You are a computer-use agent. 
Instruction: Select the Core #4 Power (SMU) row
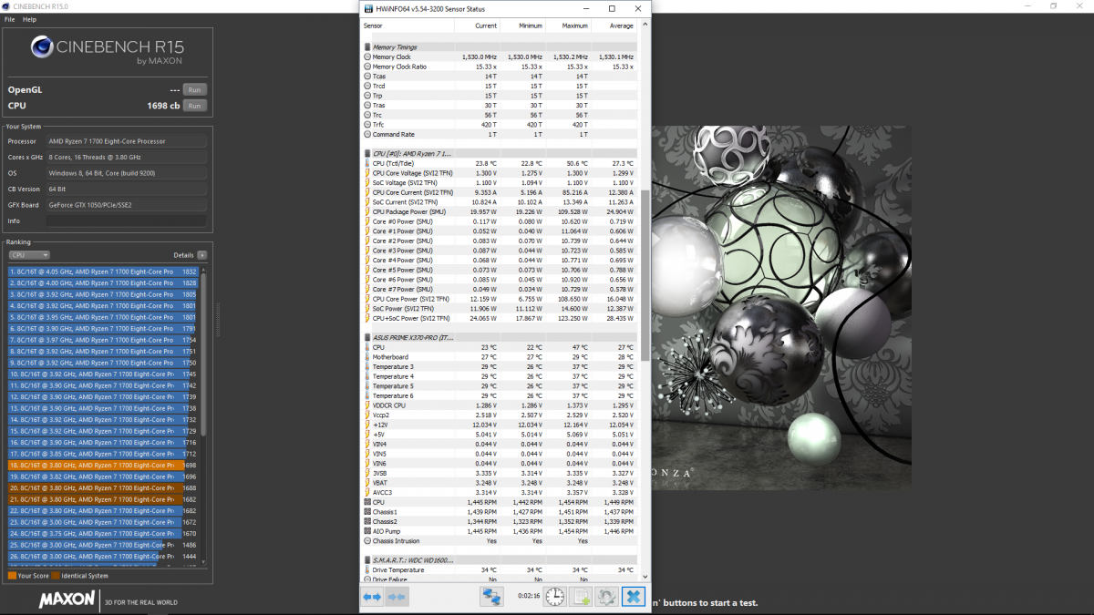pos(500,260)
